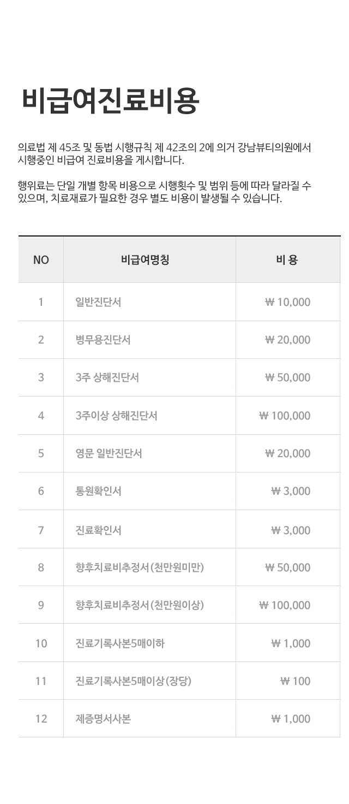
Task: Click the row number 12 cell
Action: pyautogui.click(x=41, y=719)
